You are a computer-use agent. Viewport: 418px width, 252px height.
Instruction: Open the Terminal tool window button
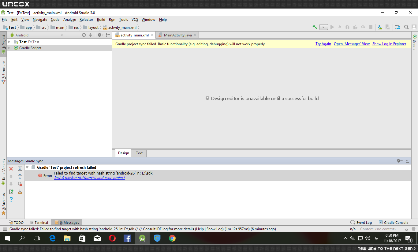[39, 223]
